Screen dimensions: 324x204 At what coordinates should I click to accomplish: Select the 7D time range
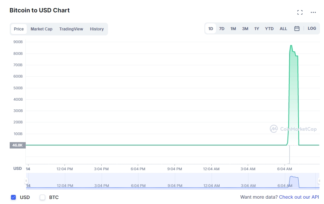pyautogui.click(x=222, y=29)
